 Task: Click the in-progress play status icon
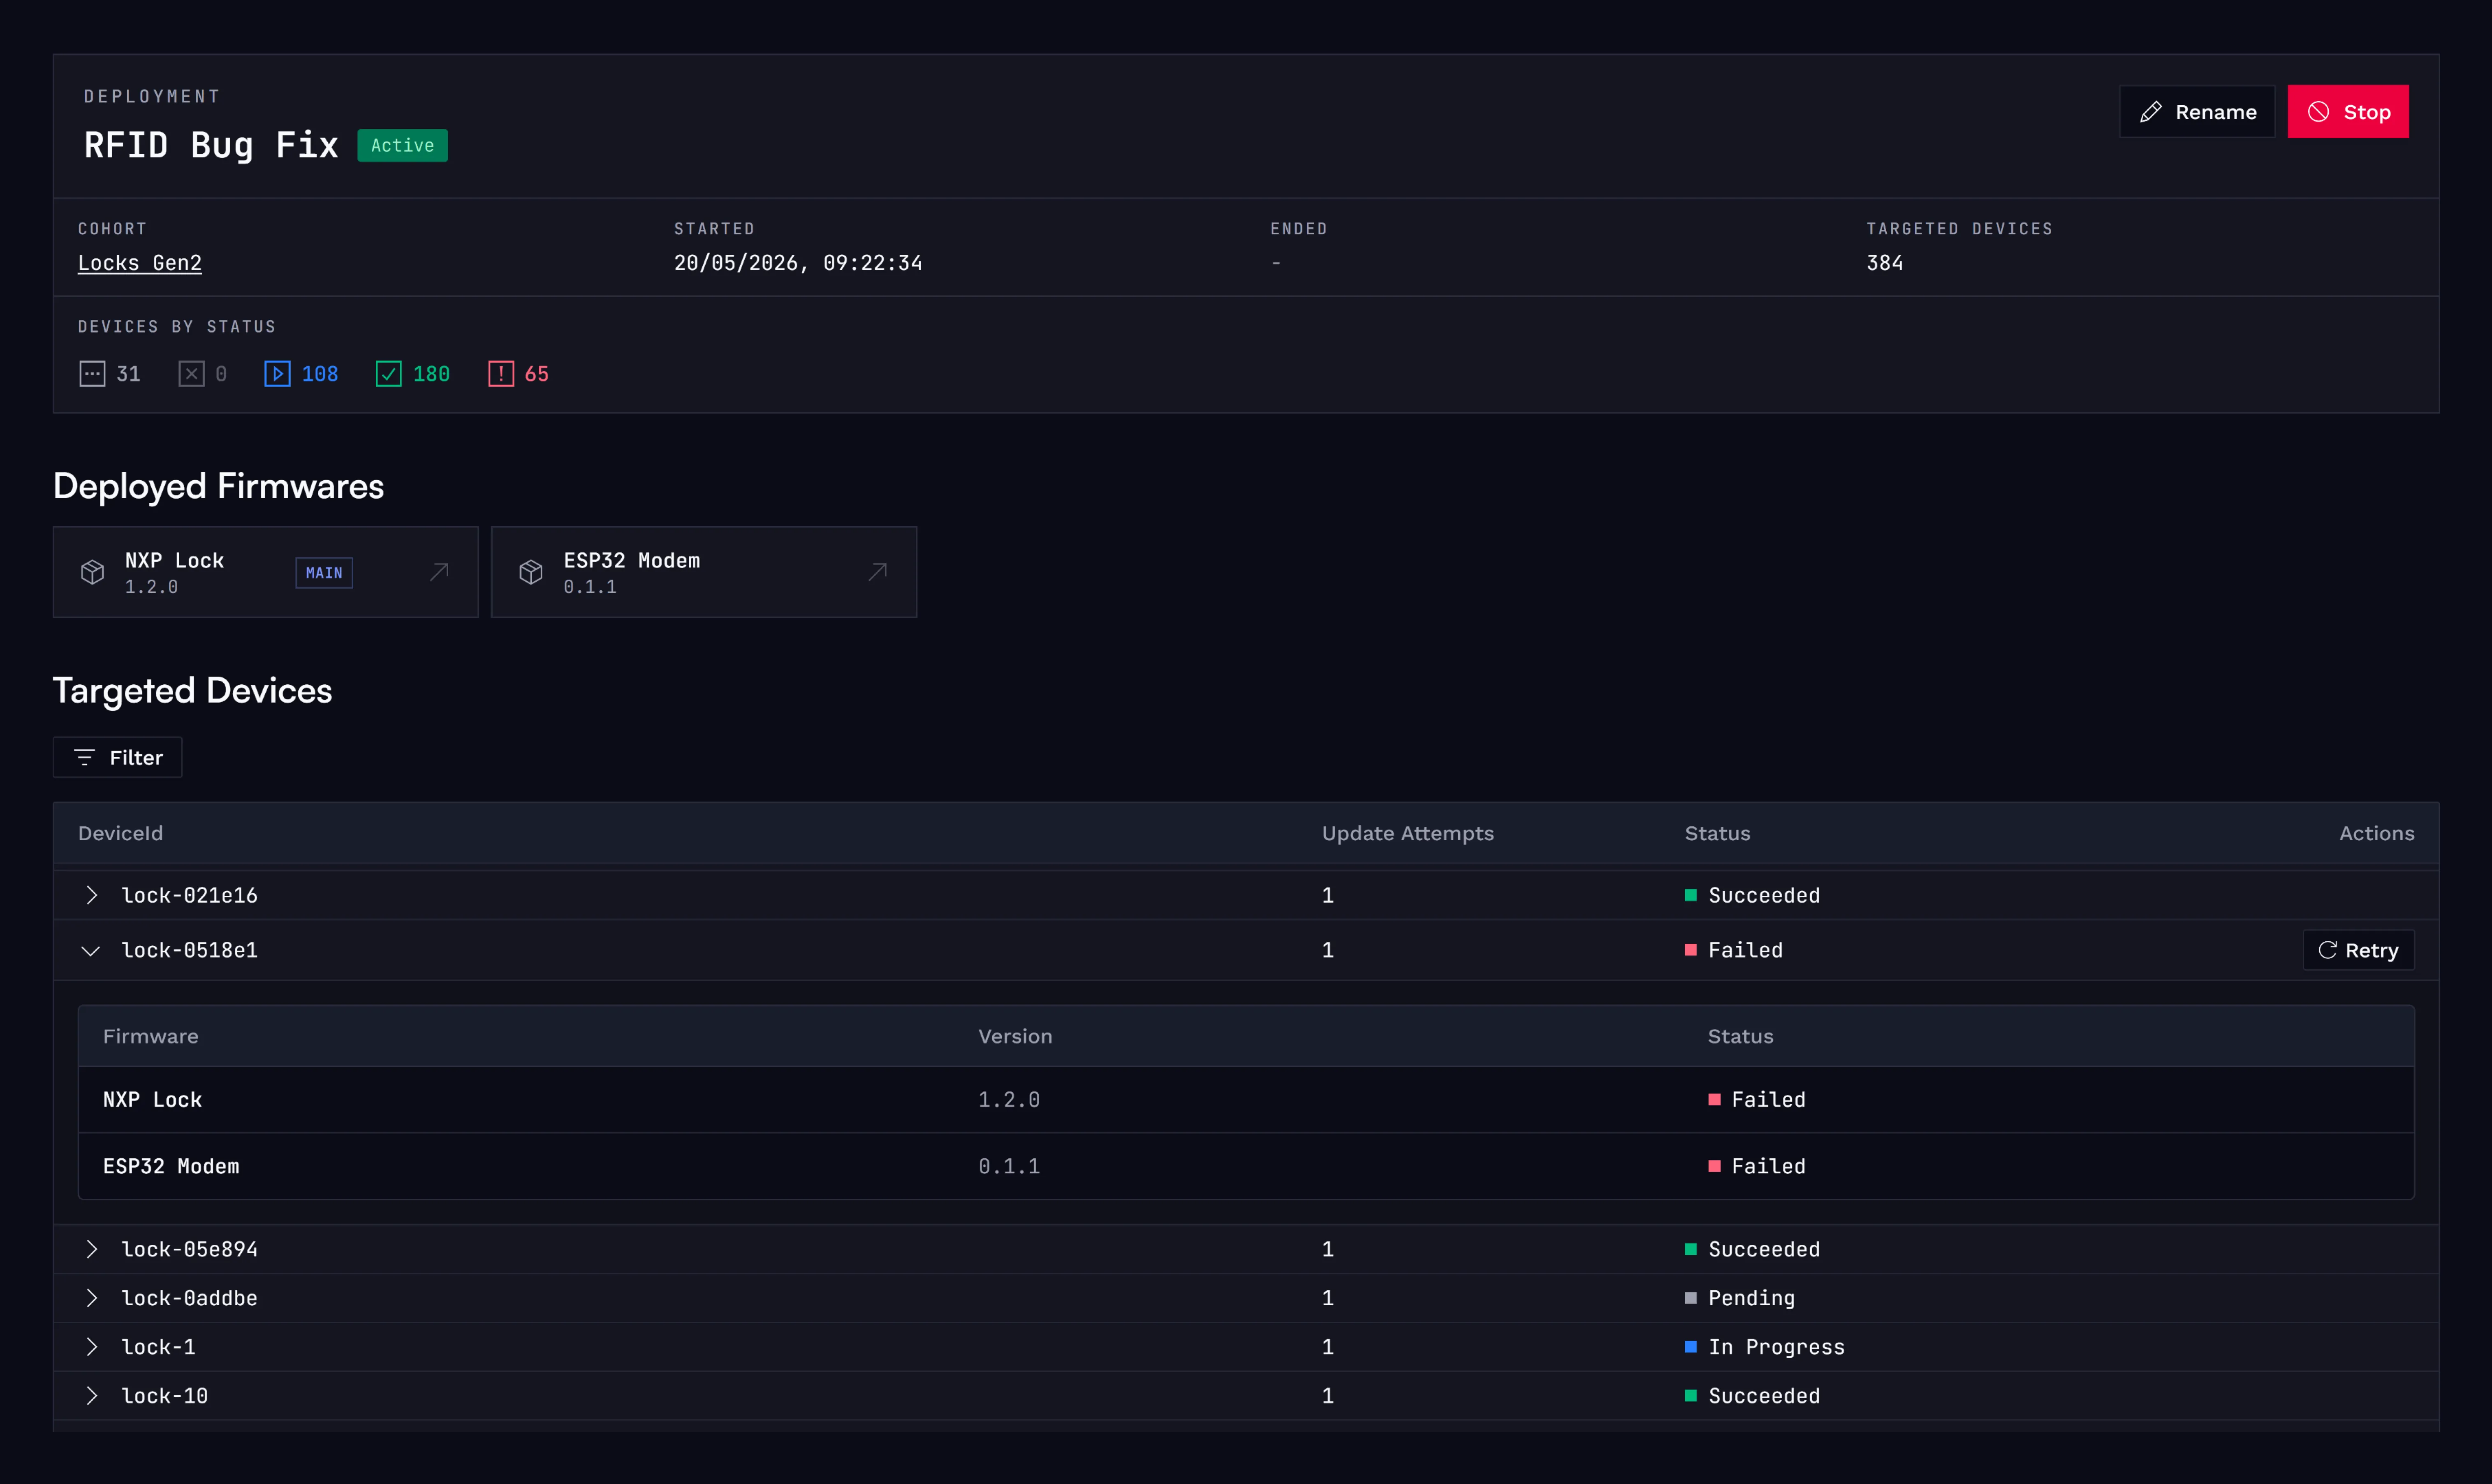pyautogui.click(x=277, y=374)
